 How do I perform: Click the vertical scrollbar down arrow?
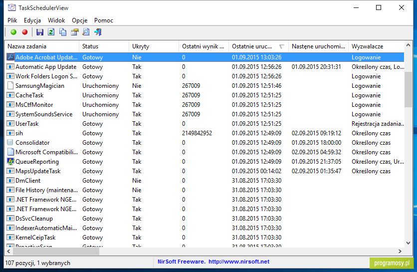coord(408,243)
